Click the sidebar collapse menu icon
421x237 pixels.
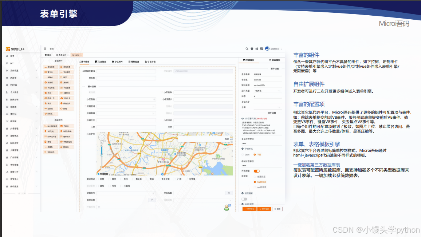click(x=45, y=49)
